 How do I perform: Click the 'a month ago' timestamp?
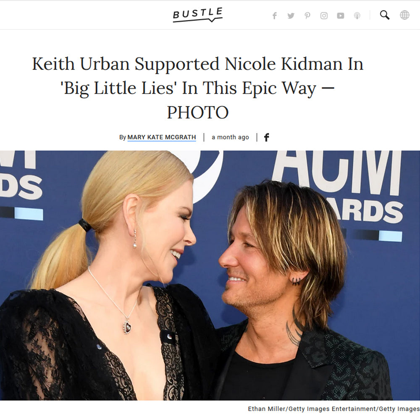[230, 137]
